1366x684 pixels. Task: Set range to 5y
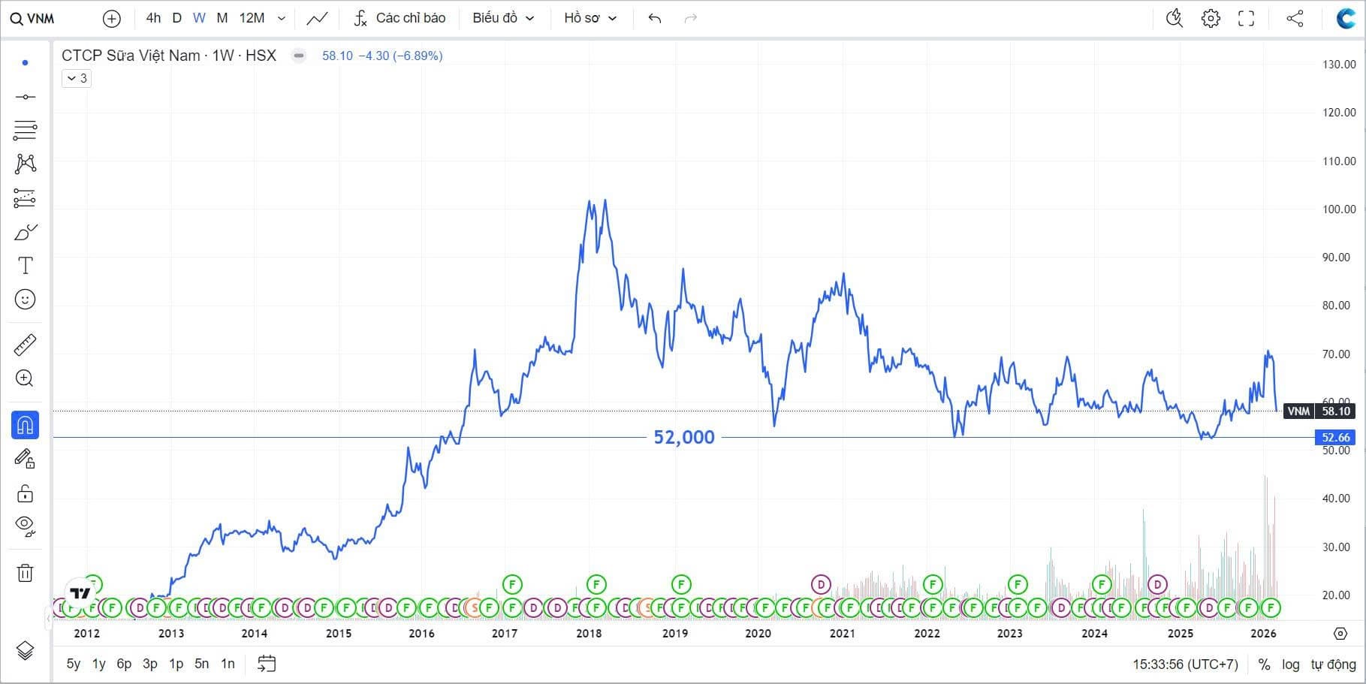[74, 664]
